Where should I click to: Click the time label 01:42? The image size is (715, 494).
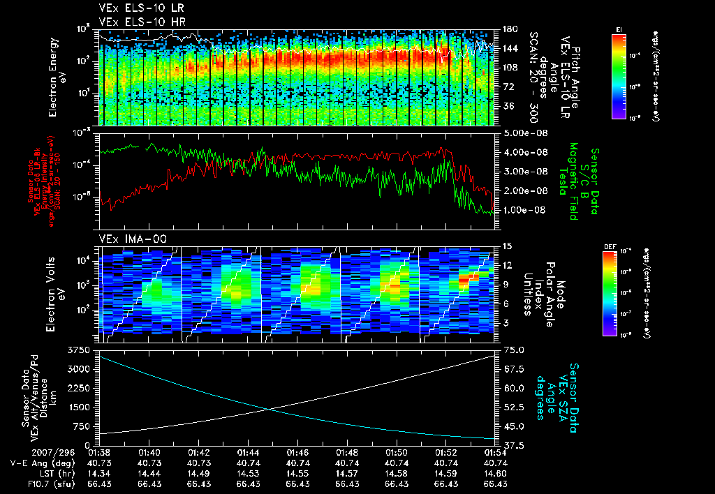[x=198, y=453]
